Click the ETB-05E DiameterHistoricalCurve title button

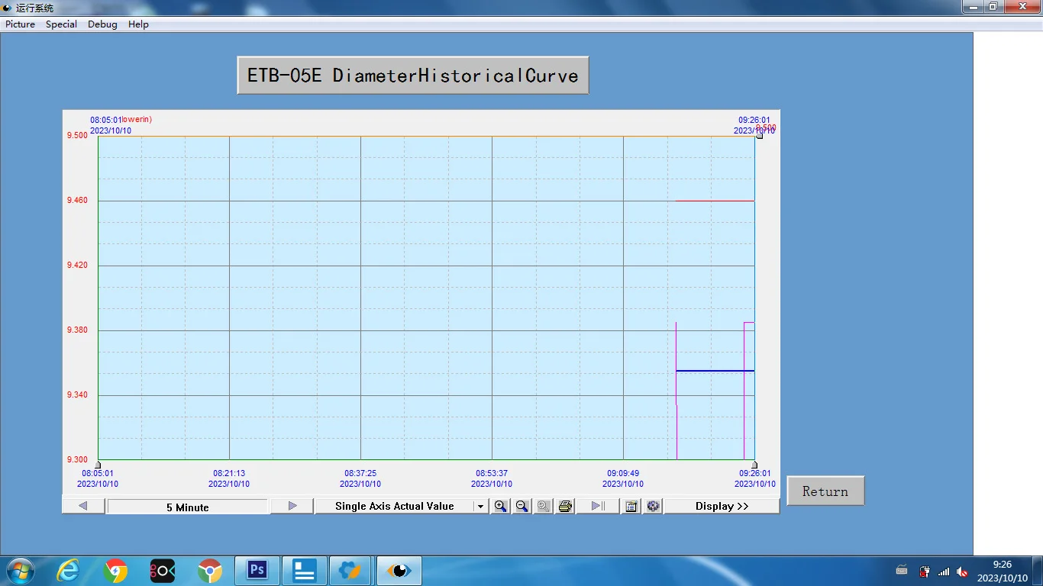click(413, 76)
